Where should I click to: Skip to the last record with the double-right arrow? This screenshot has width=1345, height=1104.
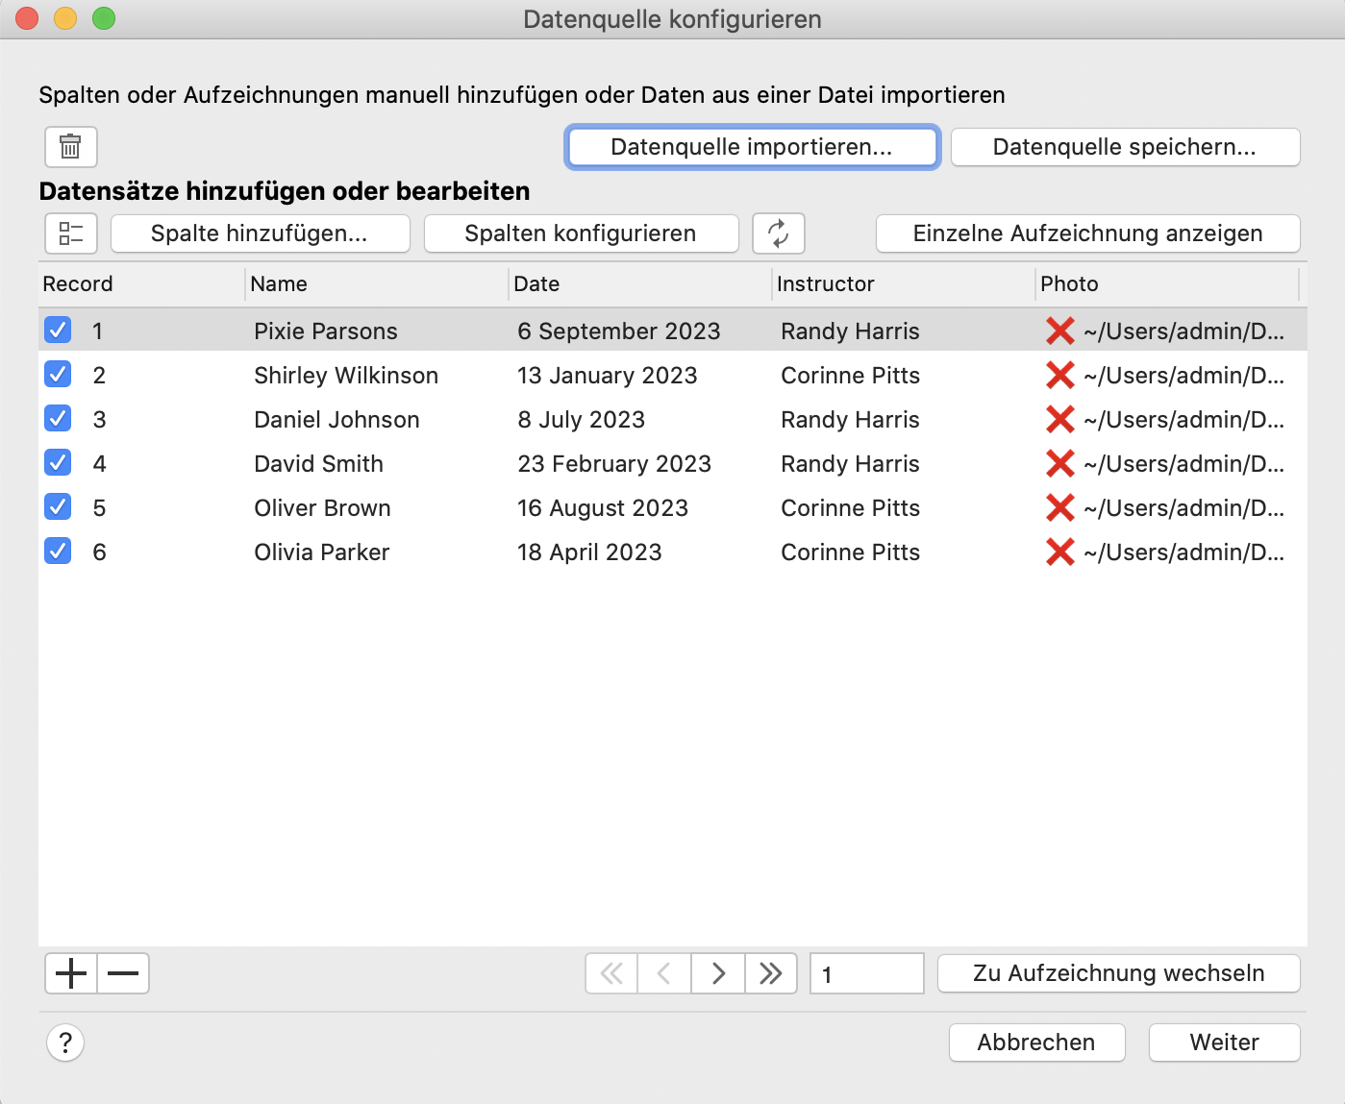click(x=771, y=973)
